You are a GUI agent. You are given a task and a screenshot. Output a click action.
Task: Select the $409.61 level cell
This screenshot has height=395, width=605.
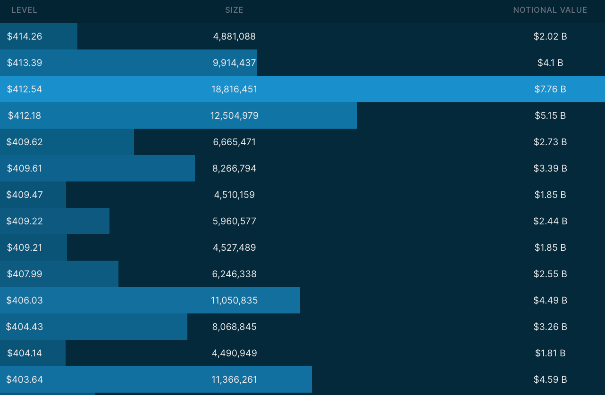[25, 168]
